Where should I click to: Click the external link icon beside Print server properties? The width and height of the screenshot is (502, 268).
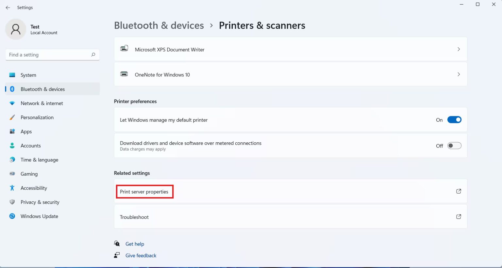(x=459, y=191)
